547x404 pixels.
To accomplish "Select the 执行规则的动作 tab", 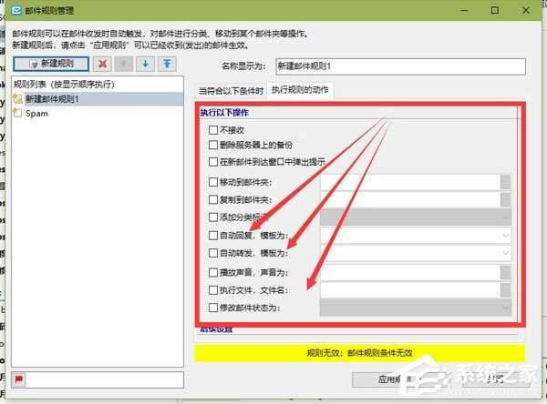I will tap(301, 91).
